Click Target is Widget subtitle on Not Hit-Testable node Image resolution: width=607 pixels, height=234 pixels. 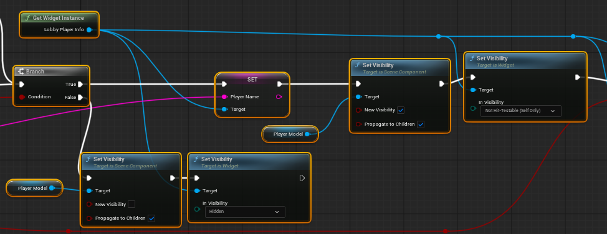coord(495,65)
